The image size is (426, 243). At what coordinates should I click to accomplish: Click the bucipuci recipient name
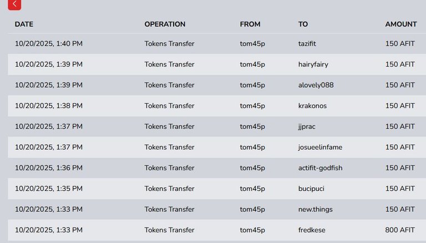(x=311, y=189)
